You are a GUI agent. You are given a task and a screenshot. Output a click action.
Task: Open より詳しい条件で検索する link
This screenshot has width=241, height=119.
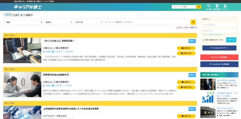(186, 27)
